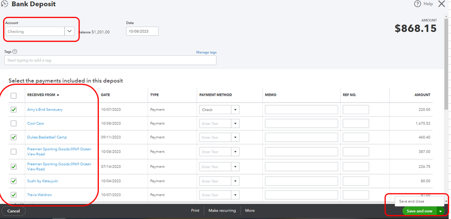451x219 pixels.
Task: Check the Freeman Sporting Goods 387.00 checkbox
Action: coord(14,152)
